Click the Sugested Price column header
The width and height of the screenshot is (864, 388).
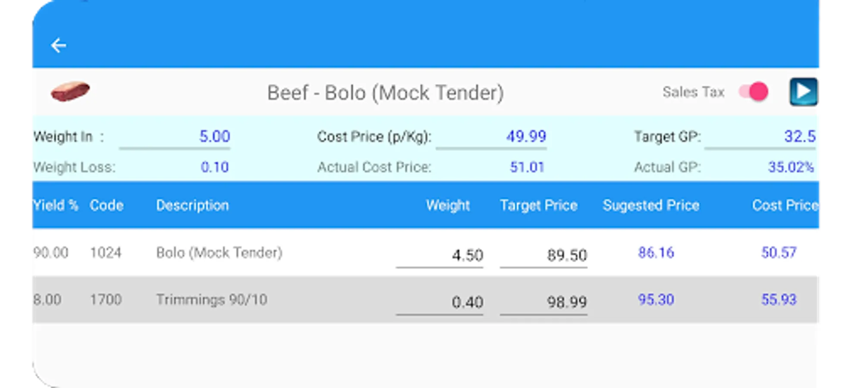[651, 205]
